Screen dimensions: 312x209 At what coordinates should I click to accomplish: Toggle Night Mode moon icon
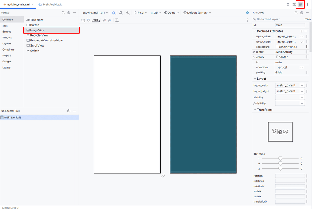[x=128, y=13]
